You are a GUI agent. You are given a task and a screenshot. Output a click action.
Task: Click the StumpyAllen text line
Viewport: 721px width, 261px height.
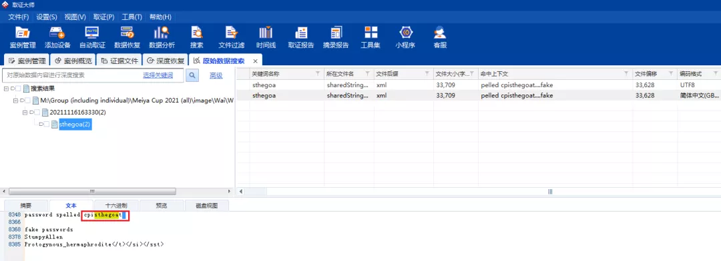[x=43, y=236]
